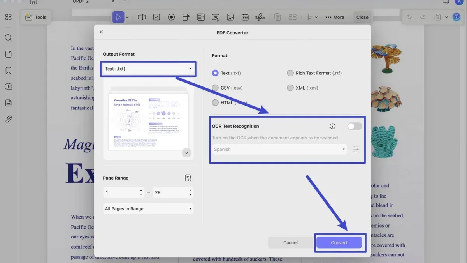Adjust the end page 29 stepper arrows

(190, 192)
